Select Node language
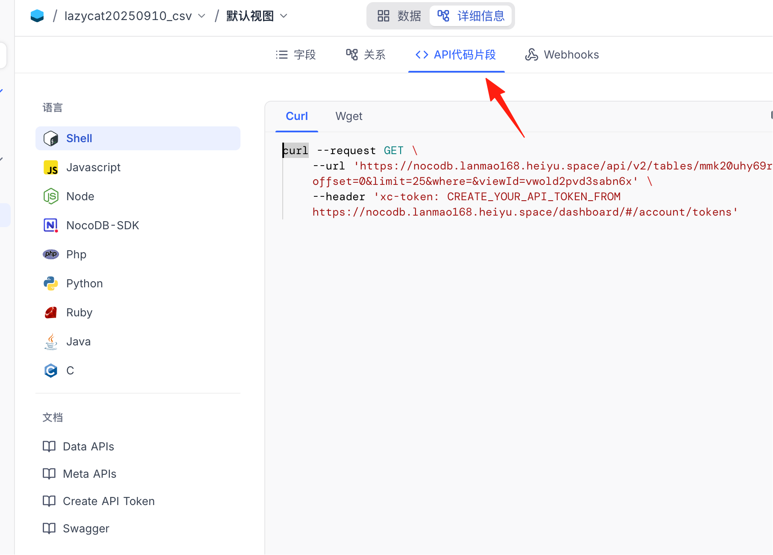The height and width of the screenshot is (555, 773). pyautogui.click(x=138, y=196)
